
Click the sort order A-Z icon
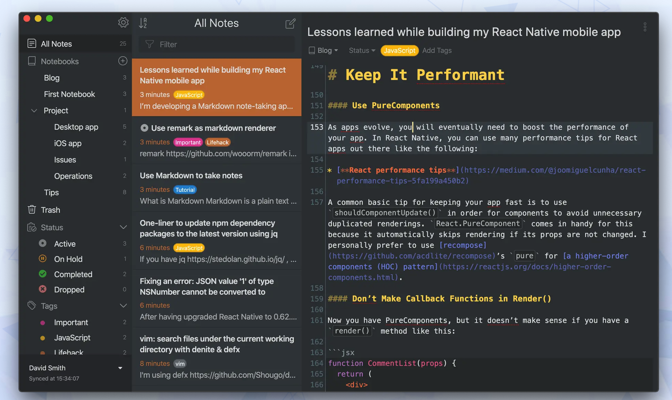click(x=143, y=23)
